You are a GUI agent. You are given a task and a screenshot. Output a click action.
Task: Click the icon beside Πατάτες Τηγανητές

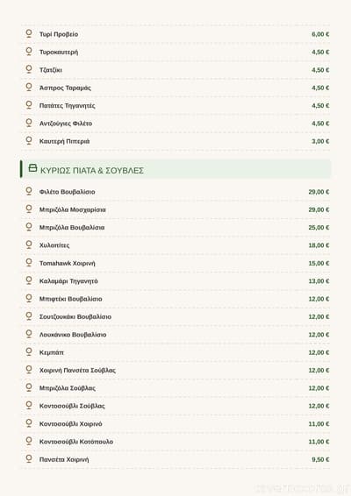pyautogui.click(x=29, y=105)
